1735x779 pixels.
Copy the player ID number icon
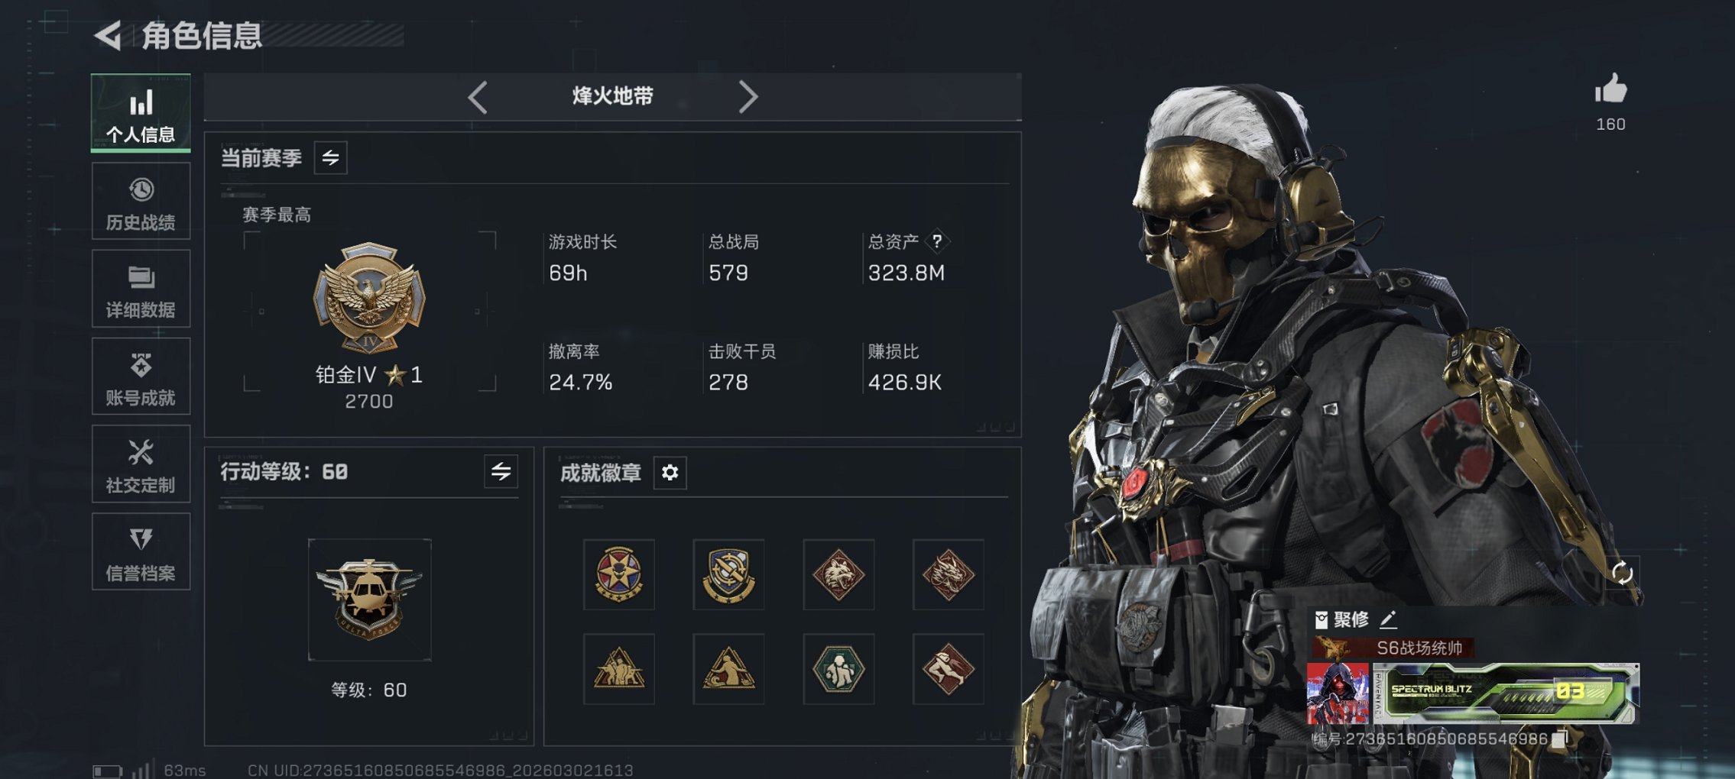(1561, 739)
